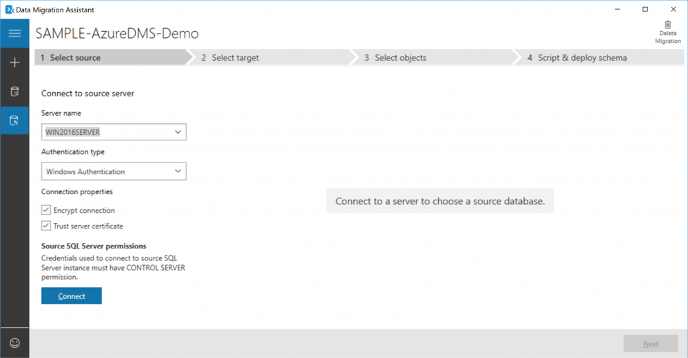
Task: Expand the Server name dropdown arrow
Action: 178,132
